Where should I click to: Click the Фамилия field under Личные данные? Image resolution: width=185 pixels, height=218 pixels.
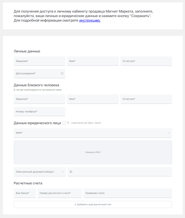coord(39,61)
